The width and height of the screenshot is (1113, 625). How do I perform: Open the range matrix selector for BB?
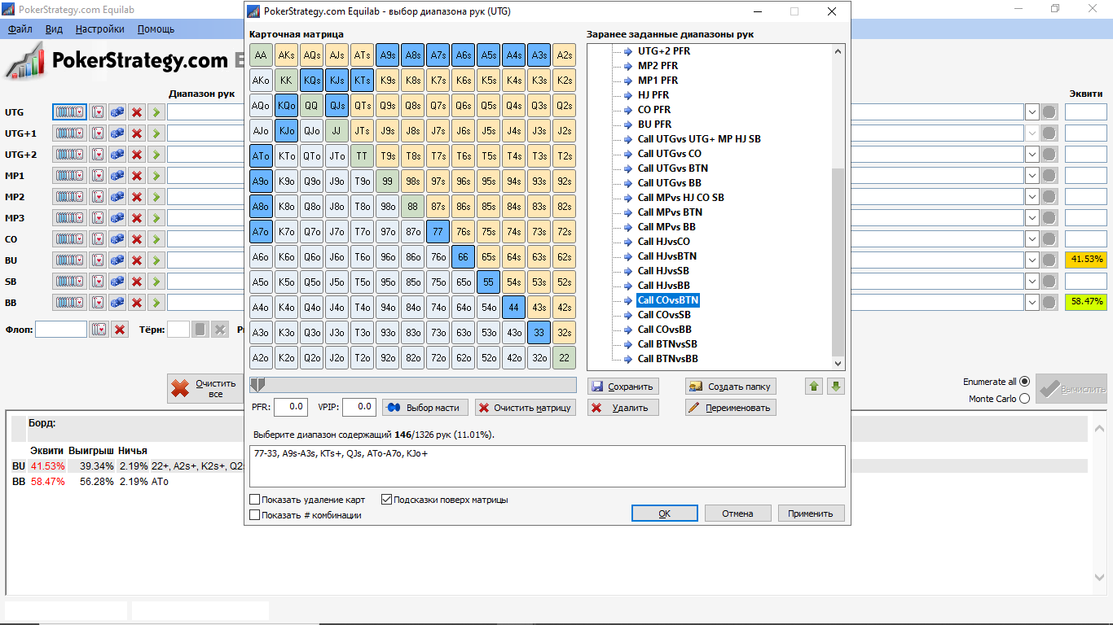(69, 302)
